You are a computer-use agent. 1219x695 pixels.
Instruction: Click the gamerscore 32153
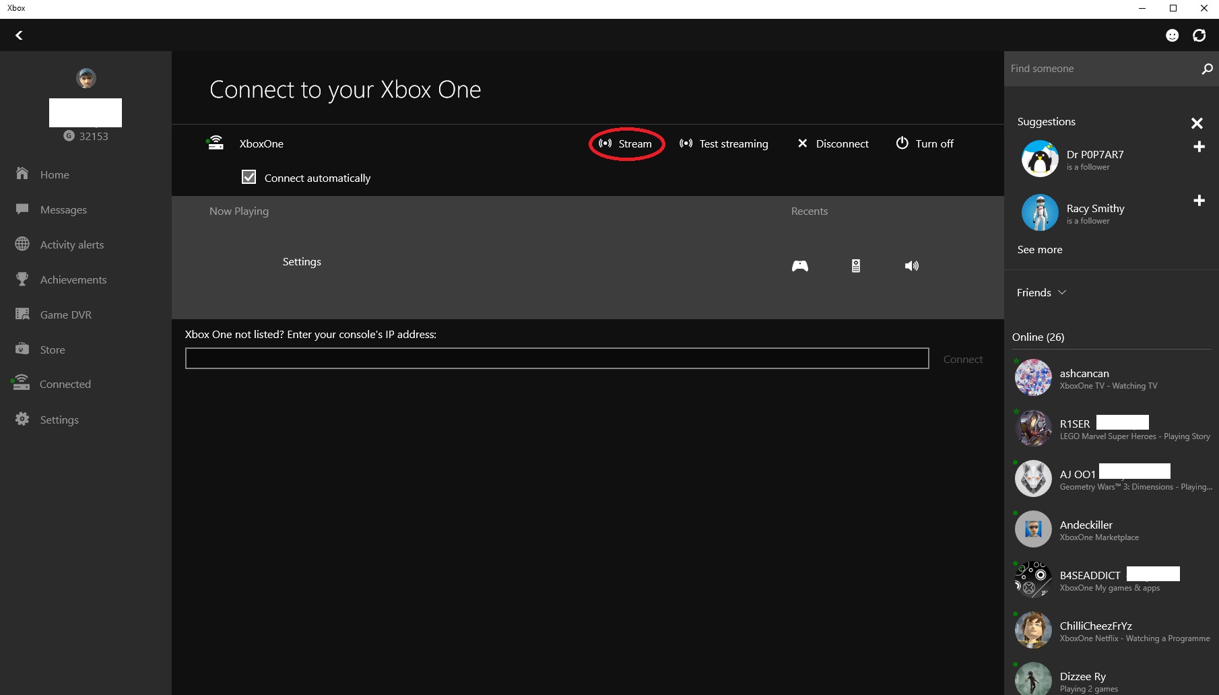(x=86, y=136)
